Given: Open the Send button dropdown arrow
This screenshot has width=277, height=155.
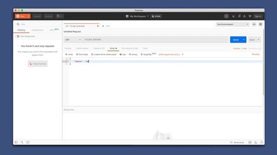Looking at the screenshot, I should (244, 40).
